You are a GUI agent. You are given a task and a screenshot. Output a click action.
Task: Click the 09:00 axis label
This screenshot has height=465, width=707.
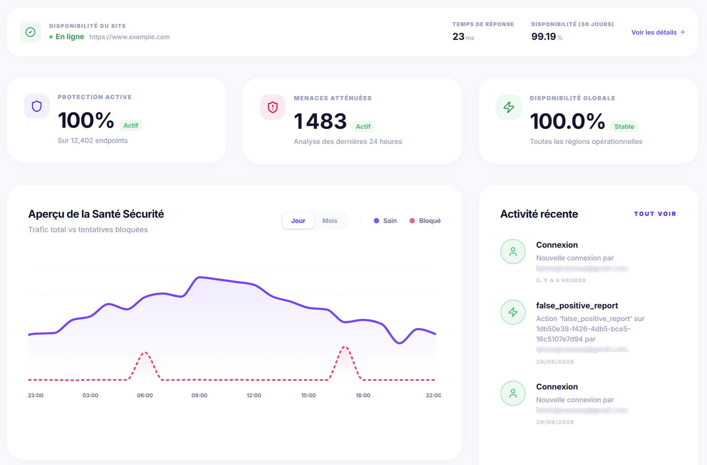(x=200, y=395)
